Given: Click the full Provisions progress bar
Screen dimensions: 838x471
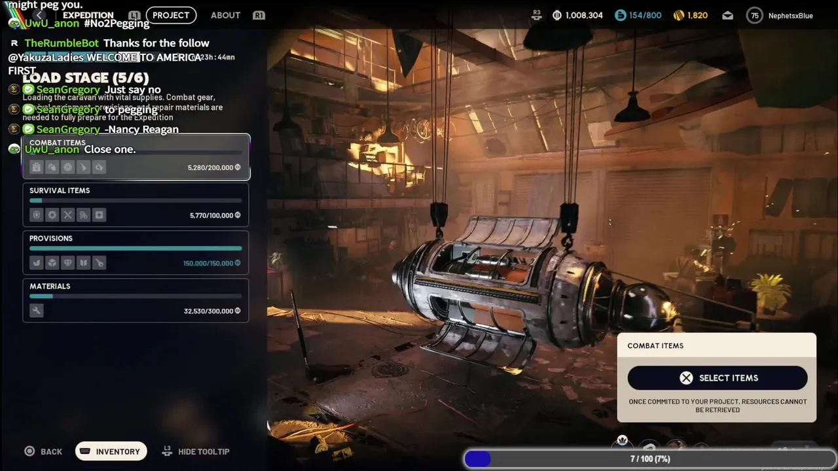Looking at the screenshot, I should click(x=136, y=249).
